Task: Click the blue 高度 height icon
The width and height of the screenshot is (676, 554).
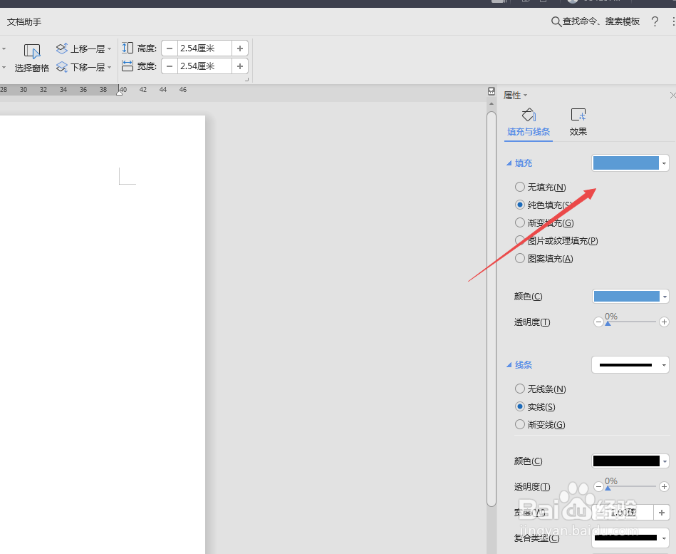Action: [126, 47]
